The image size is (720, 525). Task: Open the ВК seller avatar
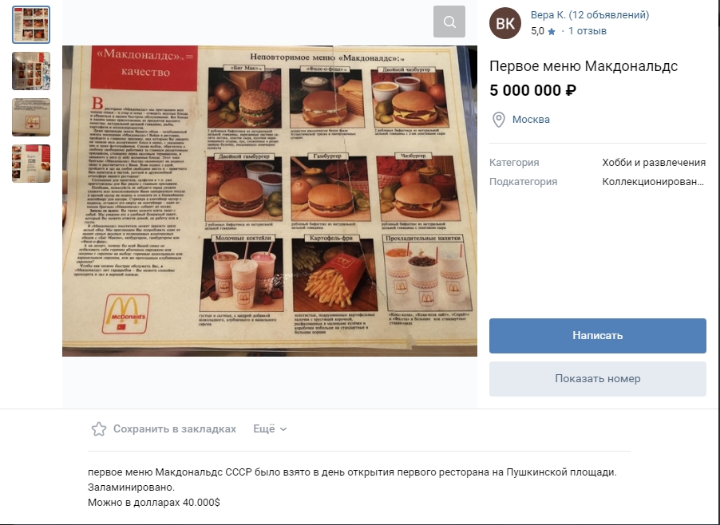(505, 23)
